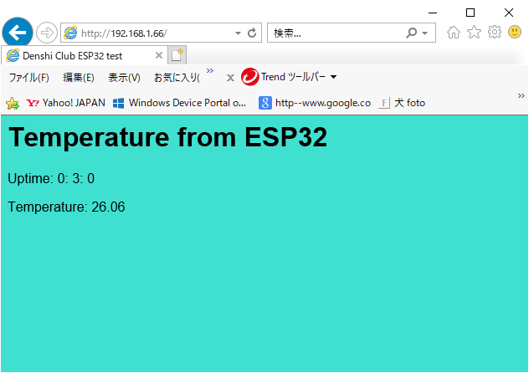Click the blue Back navigation button
This screenshot has width=529, height=373.
(x=17, y=33)
